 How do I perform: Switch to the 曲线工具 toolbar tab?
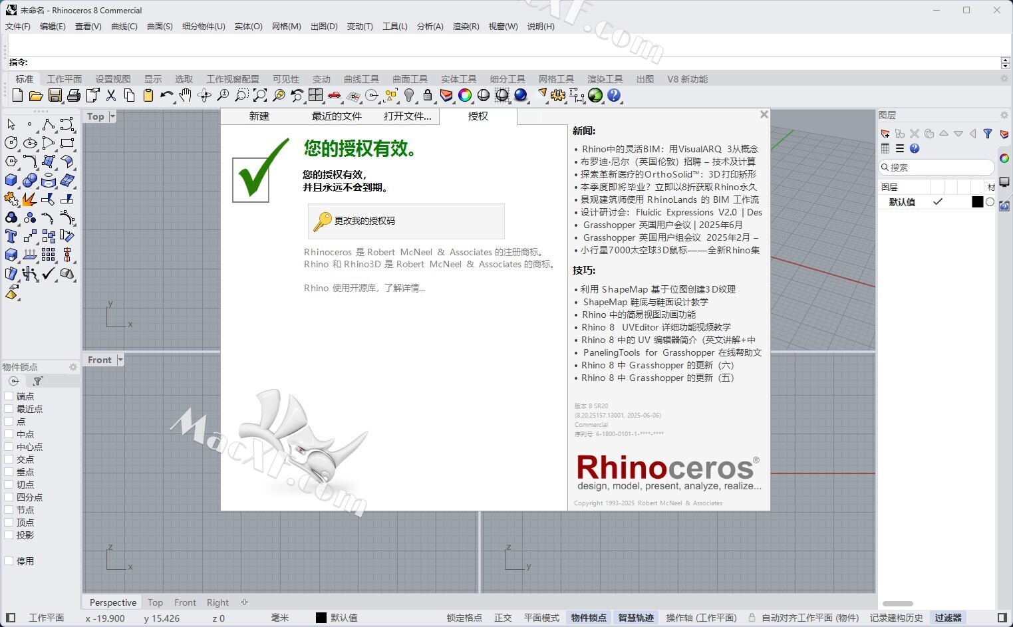pos(361,79)
